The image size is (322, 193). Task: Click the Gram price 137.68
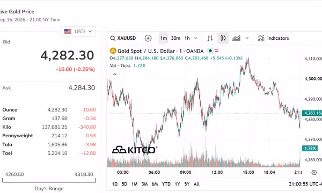click(60, 118)
